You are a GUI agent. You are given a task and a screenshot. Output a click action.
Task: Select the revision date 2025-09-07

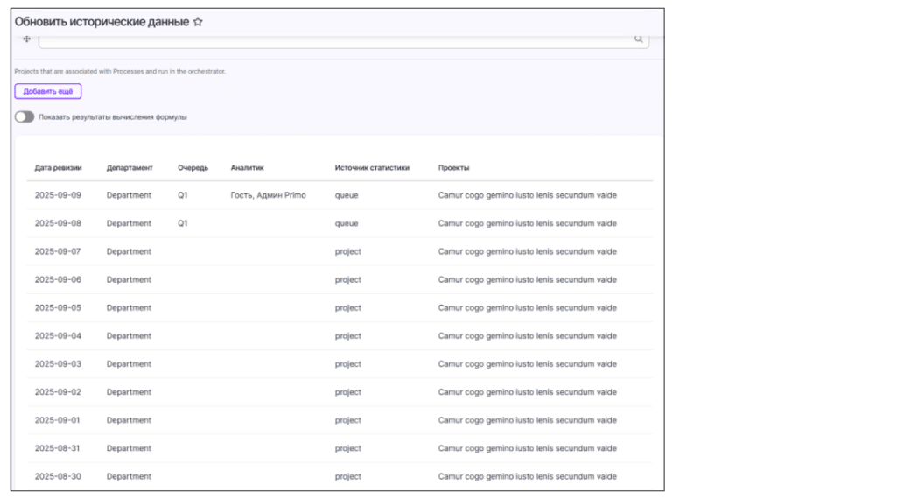[58, 251]
